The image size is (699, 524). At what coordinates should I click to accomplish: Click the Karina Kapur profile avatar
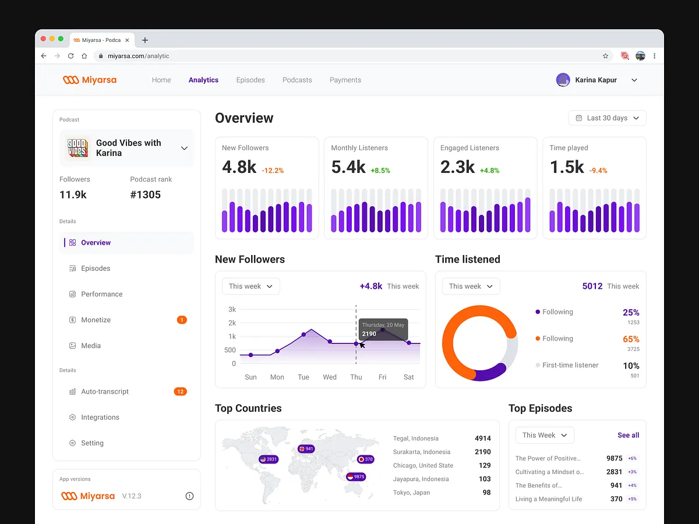(563, 80)
